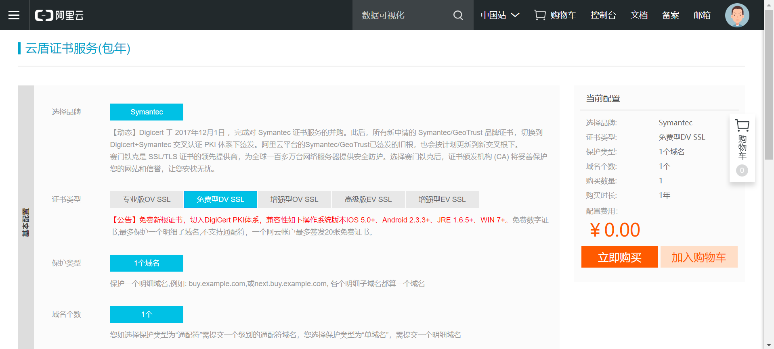Click the 基本配置 vertical section label
The width and height of the screenshot is (774, 349).
[26, 222]
